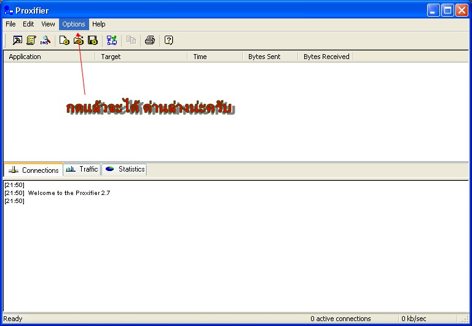Switch to the Statistics tab

tap(124, 169)
